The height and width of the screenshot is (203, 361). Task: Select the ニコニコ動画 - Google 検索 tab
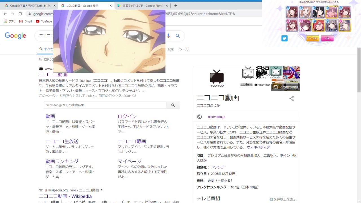click(x=86, y=6)
